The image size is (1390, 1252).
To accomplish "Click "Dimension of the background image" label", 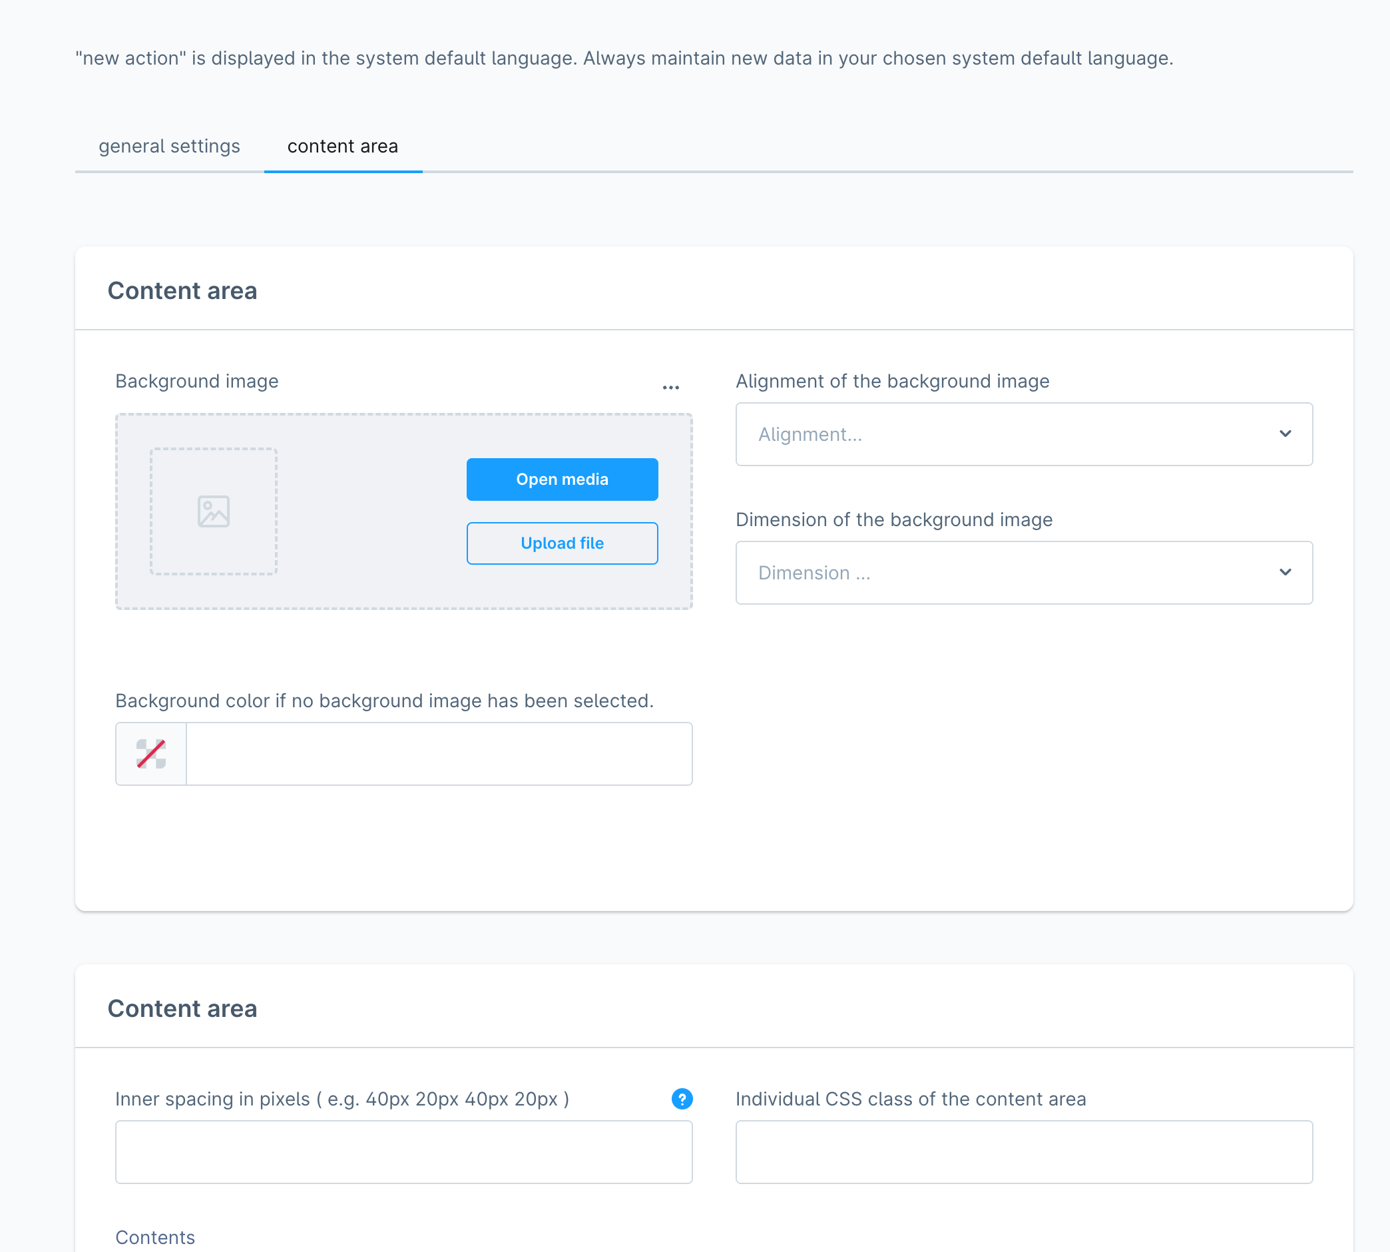I will [894, 519].
